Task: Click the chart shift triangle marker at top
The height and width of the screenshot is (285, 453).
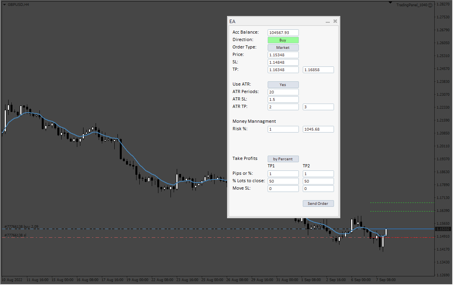Action: 390,3
